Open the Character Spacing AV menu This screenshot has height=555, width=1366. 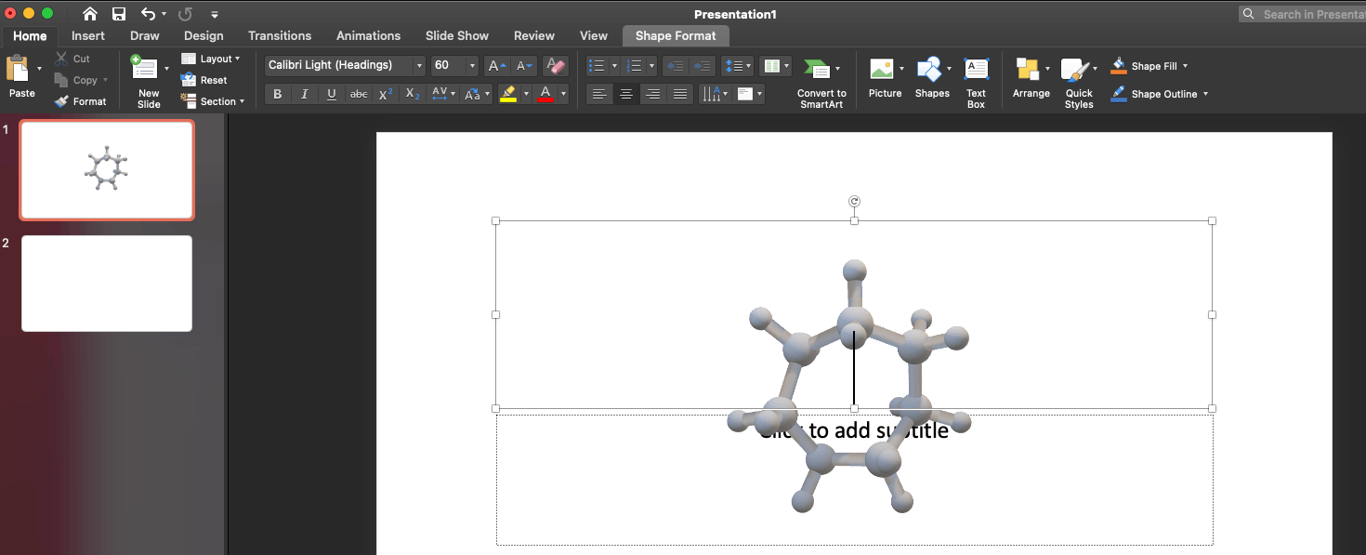(443, 94)
